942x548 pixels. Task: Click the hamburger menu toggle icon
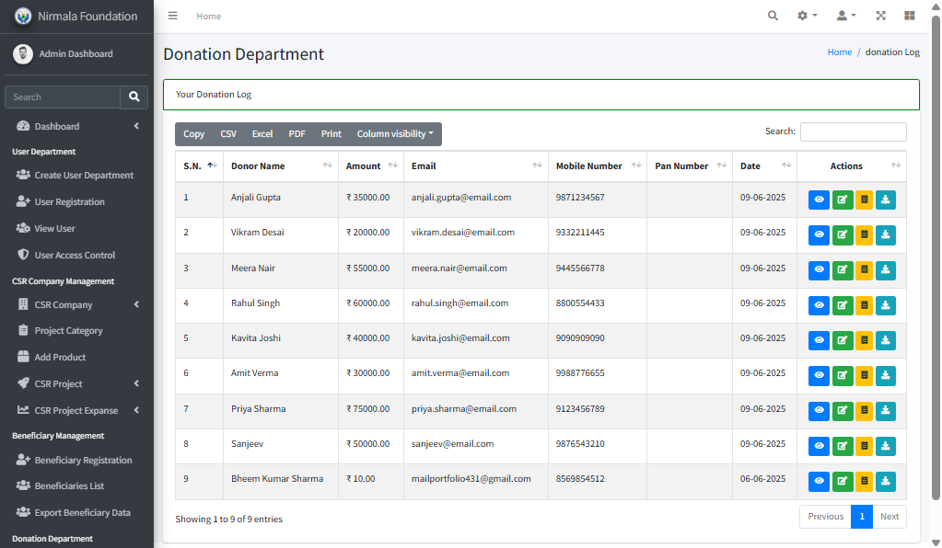click(x=173, y=16)
